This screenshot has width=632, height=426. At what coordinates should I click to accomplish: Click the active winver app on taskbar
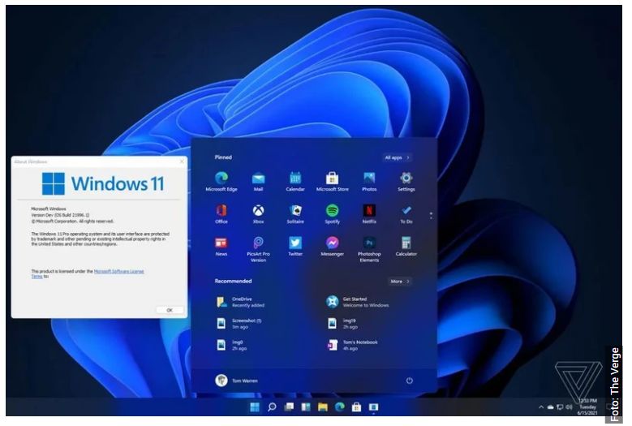[374, 407]
